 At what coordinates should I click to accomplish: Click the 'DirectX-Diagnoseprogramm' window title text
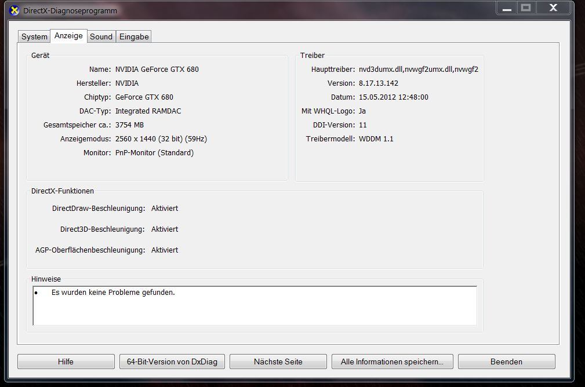point(70,11)
